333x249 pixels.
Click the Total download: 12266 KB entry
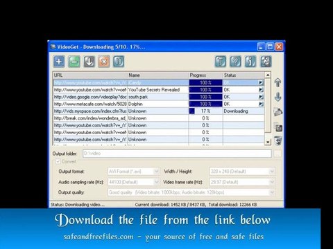pyautogui.click(x=232, y=205)
